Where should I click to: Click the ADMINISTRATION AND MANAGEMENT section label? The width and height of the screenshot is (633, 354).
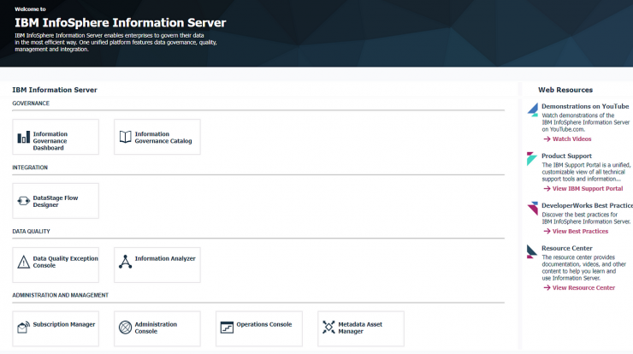[60, 295]
